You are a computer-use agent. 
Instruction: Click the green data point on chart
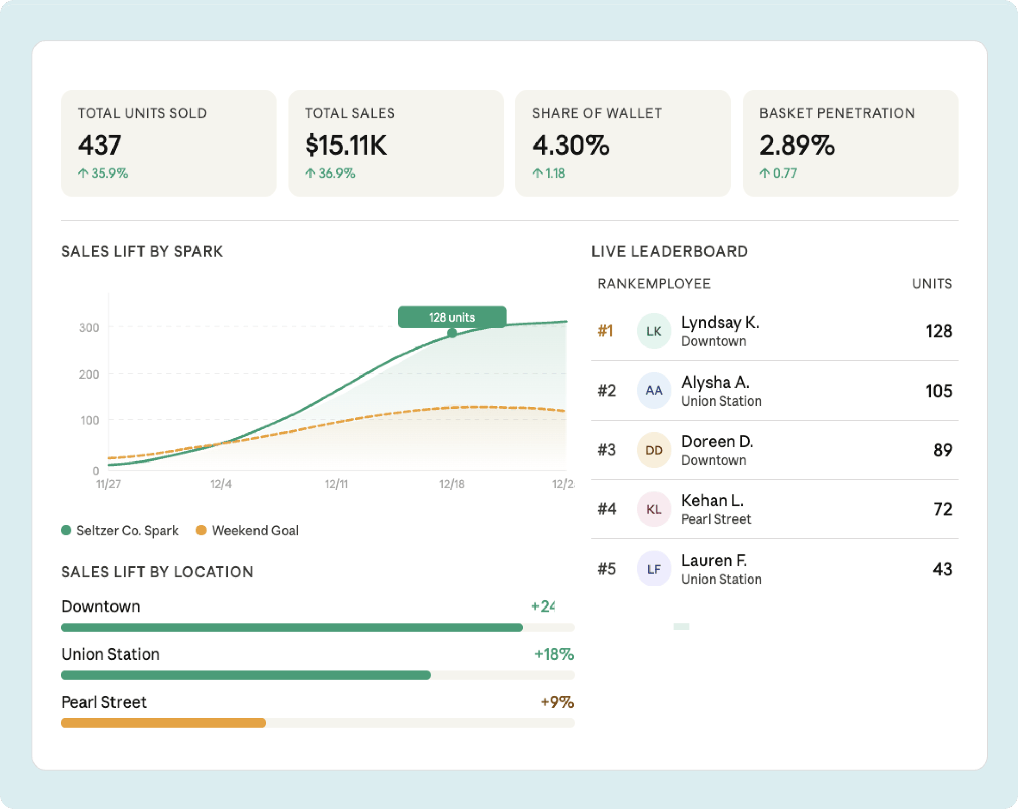[452, 334]
